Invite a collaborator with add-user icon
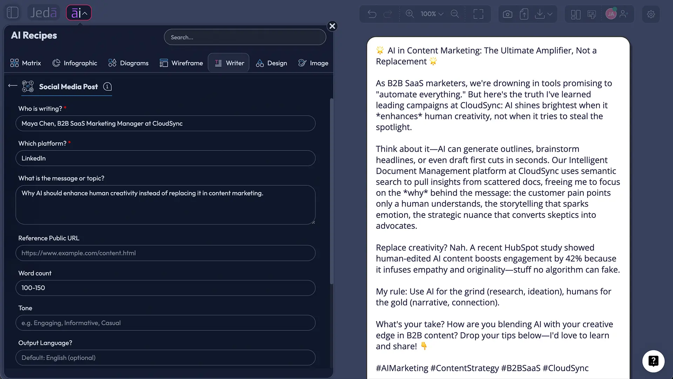Viewport: 673px width, 379px height. pos(624,14)
